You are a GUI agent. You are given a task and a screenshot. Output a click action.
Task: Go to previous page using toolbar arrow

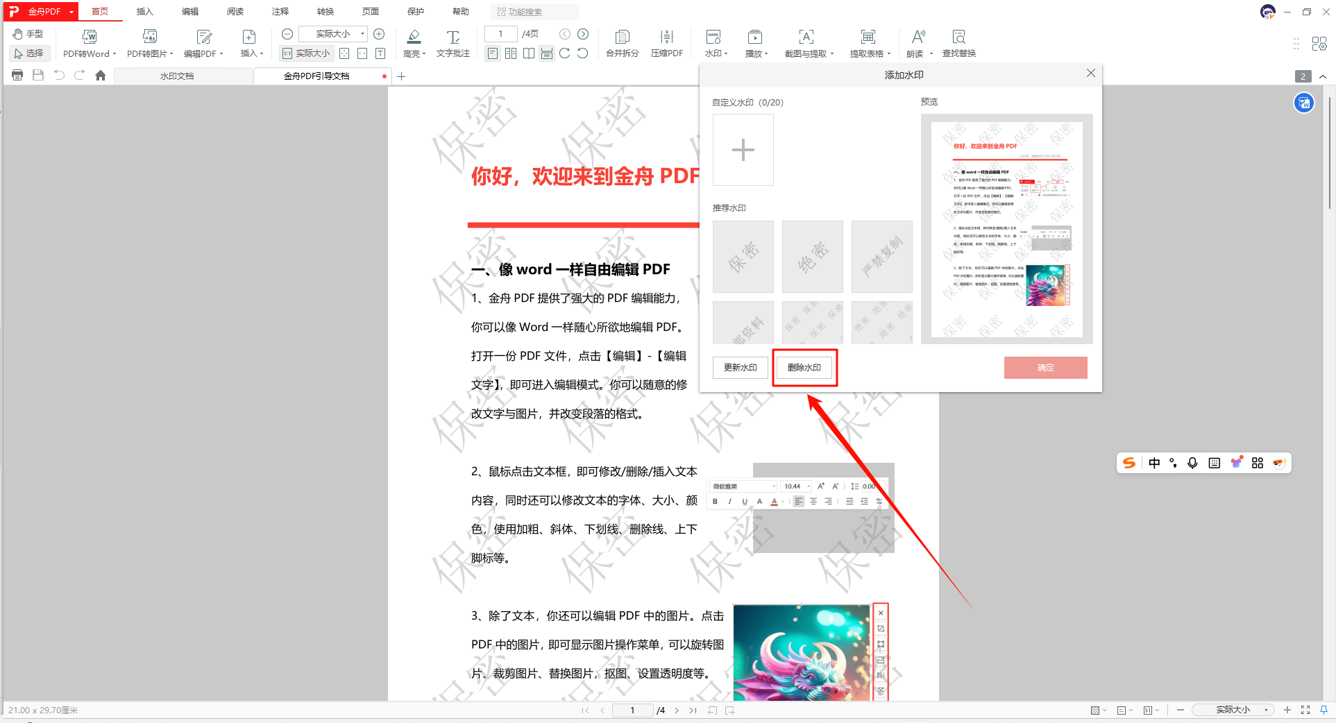point(565,33)
